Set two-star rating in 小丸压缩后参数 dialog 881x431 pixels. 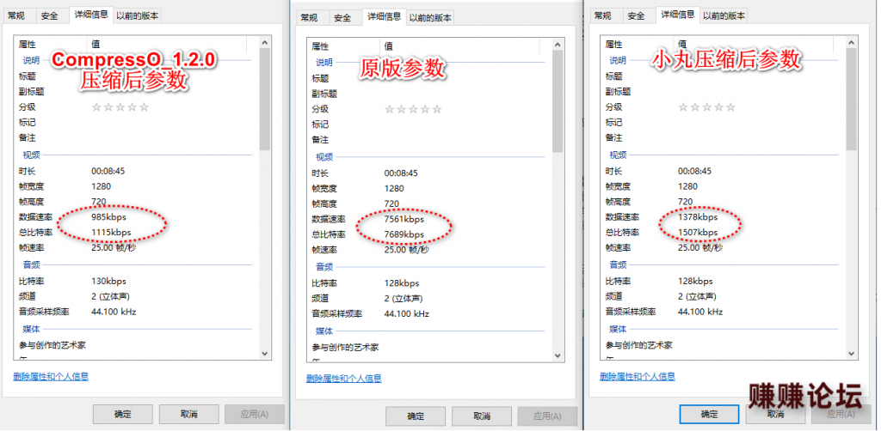[x=695, y=107]
